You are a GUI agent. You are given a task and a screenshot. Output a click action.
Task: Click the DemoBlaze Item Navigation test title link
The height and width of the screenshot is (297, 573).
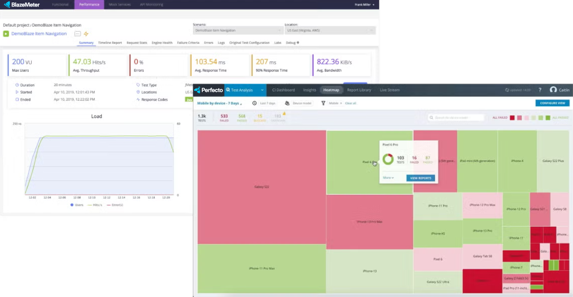pos(39,34)
